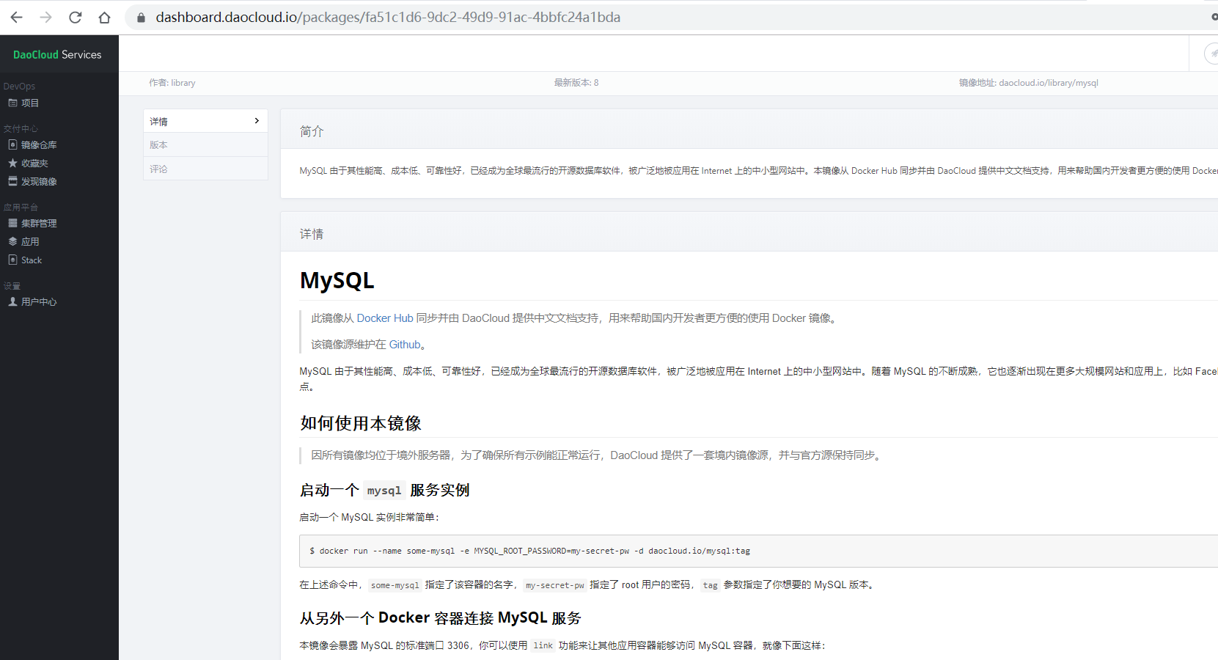Click the link inline code

(x=543, y=646)
